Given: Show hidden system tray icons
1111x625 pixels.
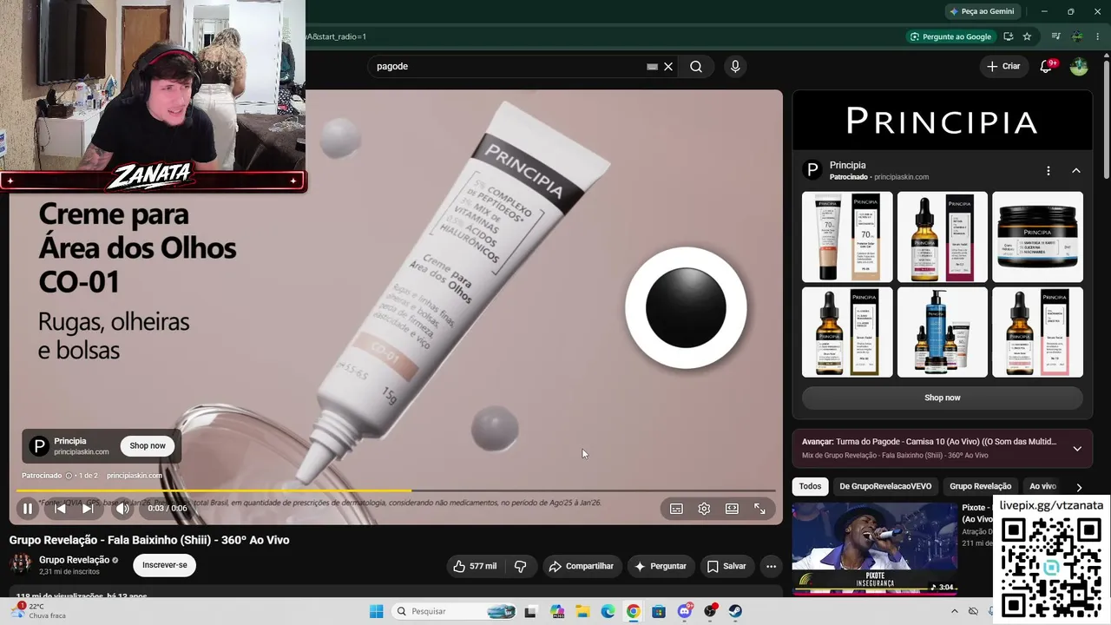Looking at the screenshot, I should tap(955, 611).
